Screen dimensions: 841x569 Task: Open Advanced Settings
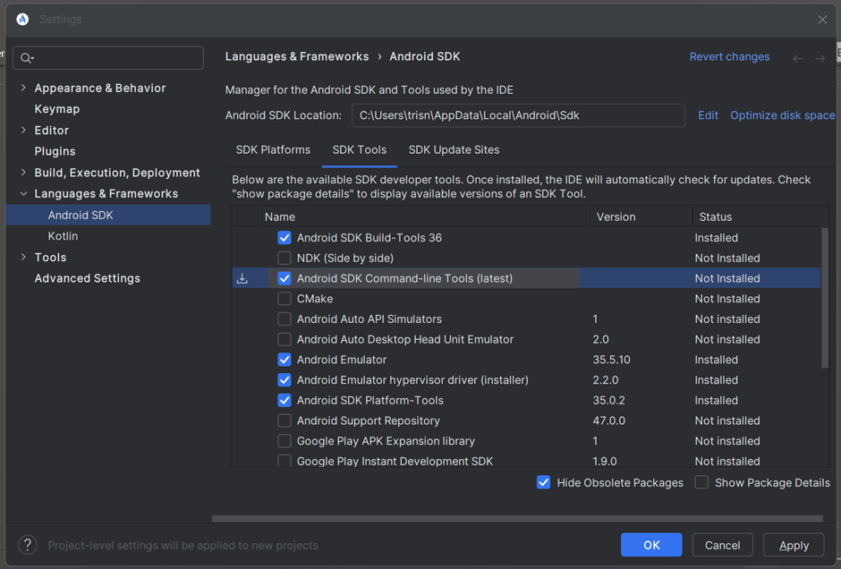[x=88, y=278]
